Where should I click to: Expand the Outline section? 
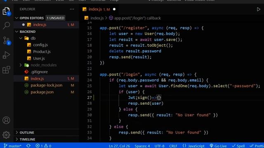(x=16, y=132)
